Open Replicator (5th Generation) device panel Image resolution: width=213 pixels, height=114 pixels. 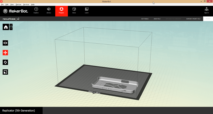tap(21, 111)
